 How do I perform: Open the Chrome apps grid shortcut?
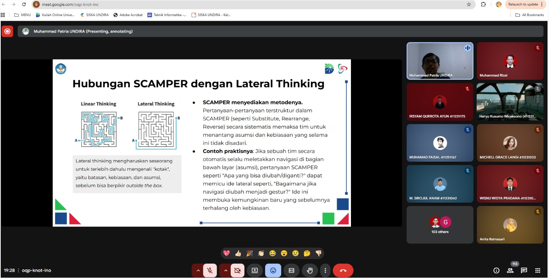pos(3,15)
